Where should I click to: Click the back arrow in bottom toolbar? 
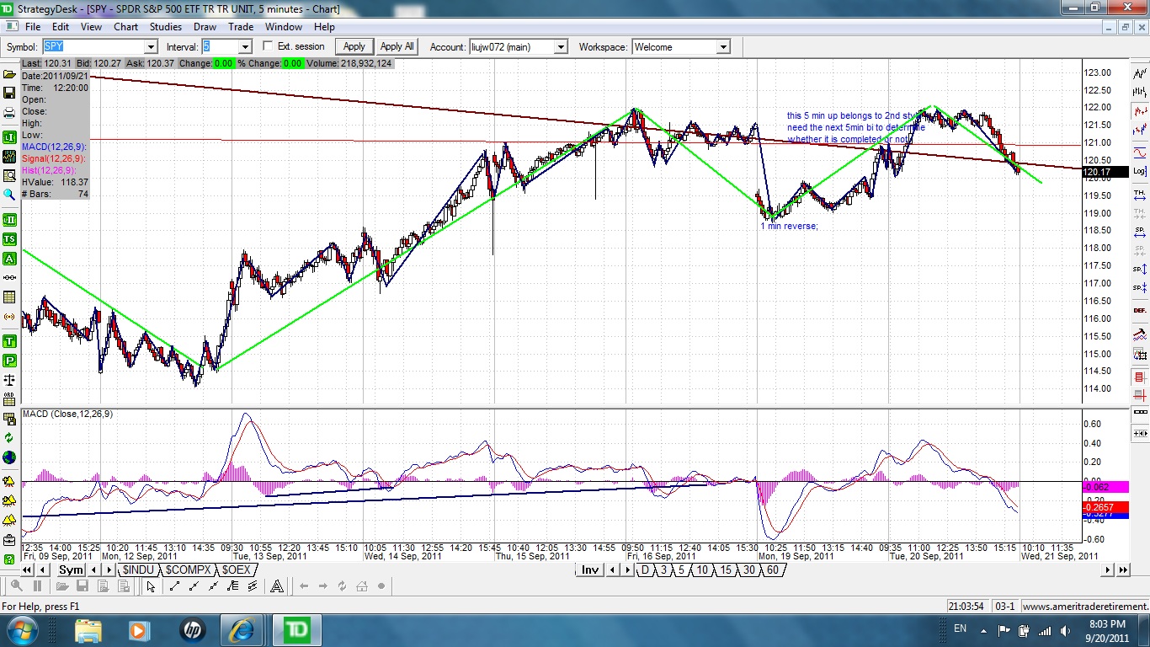tap(303, 586)
